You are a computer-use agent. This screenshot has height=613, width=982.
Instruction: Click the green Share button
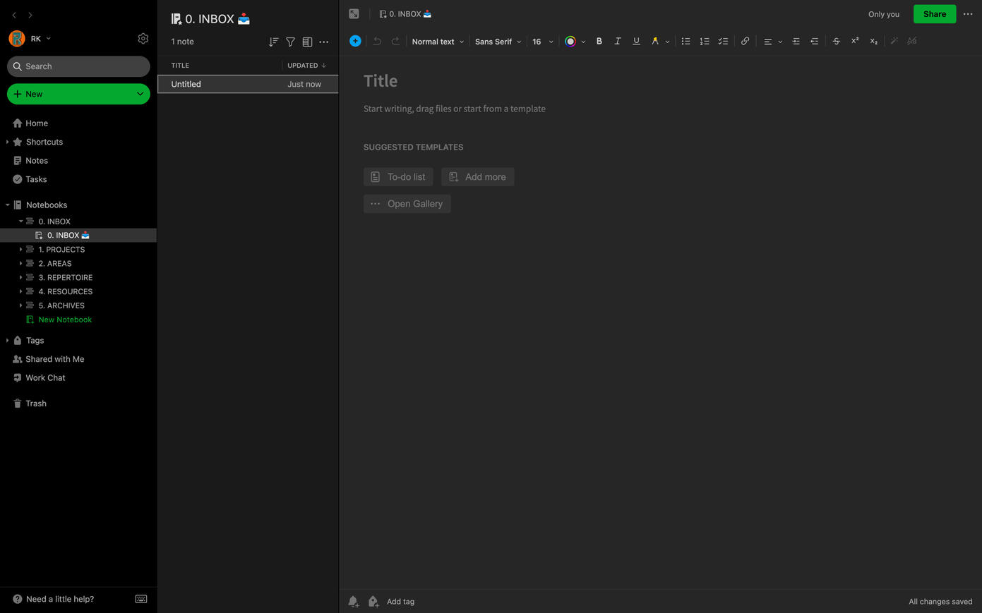click(x=934, y=14)
